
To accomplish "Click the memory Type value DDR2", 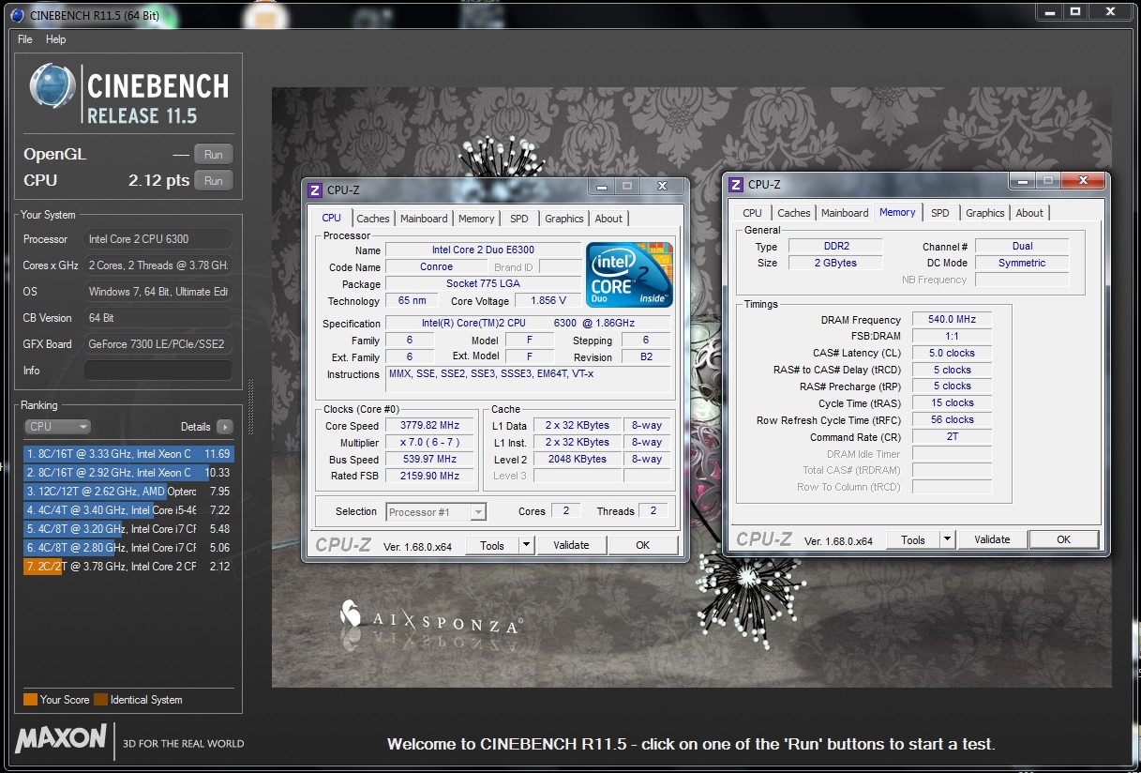I will [834, 247].
